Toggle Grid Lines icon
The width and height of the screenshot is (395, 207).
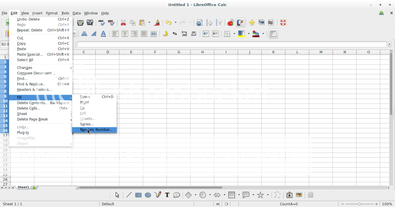point(273,33)
